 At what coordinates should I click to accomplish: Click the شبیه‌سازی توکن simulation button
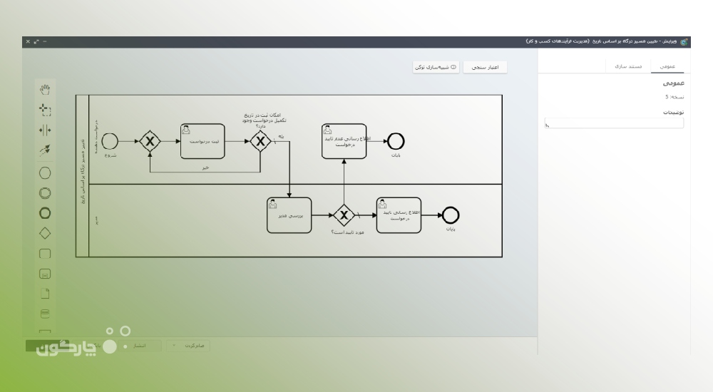435,67
